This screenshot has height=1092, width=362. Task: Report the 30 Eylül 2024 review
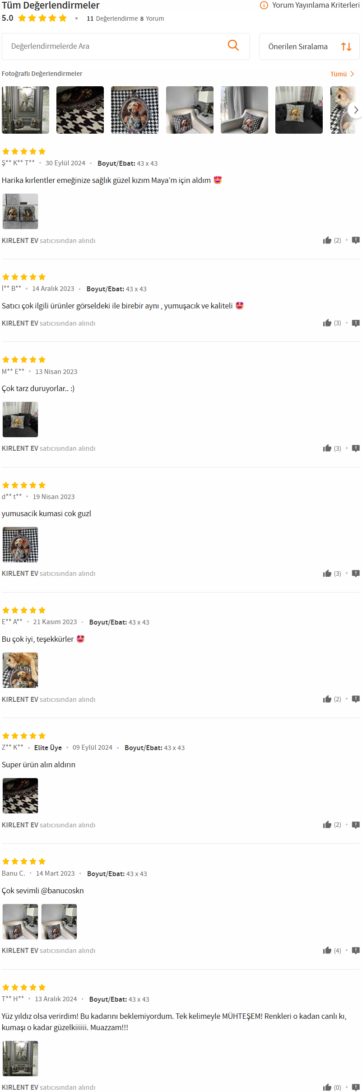tap(356, 240)
